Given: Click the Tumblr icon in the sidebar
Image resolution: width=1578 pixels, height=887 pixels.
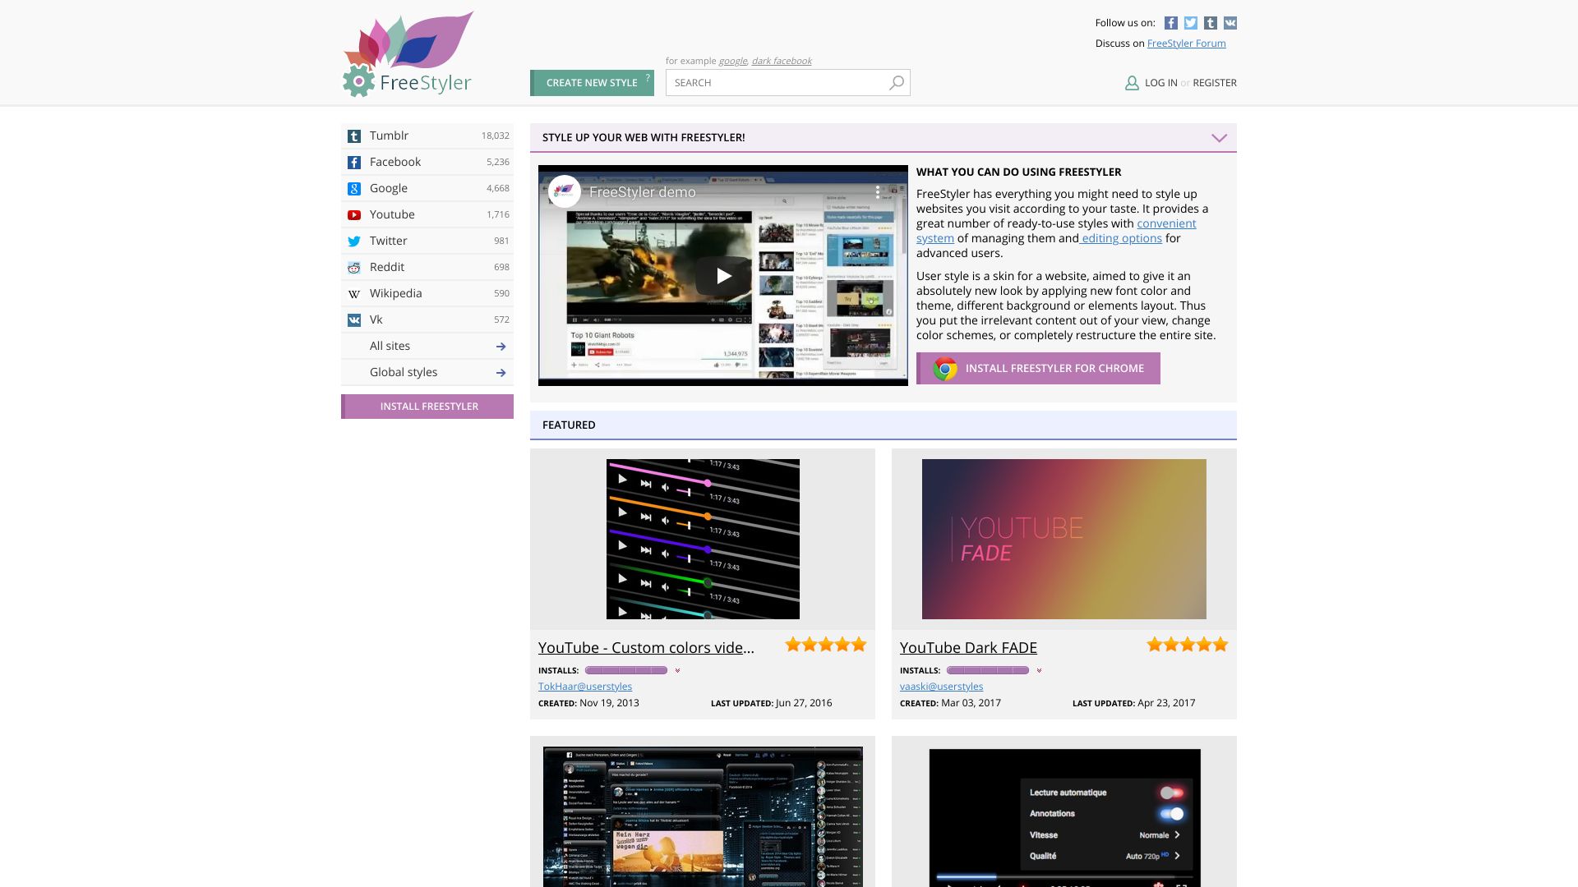Looking at the screenshot, I should tap(354, 136).
